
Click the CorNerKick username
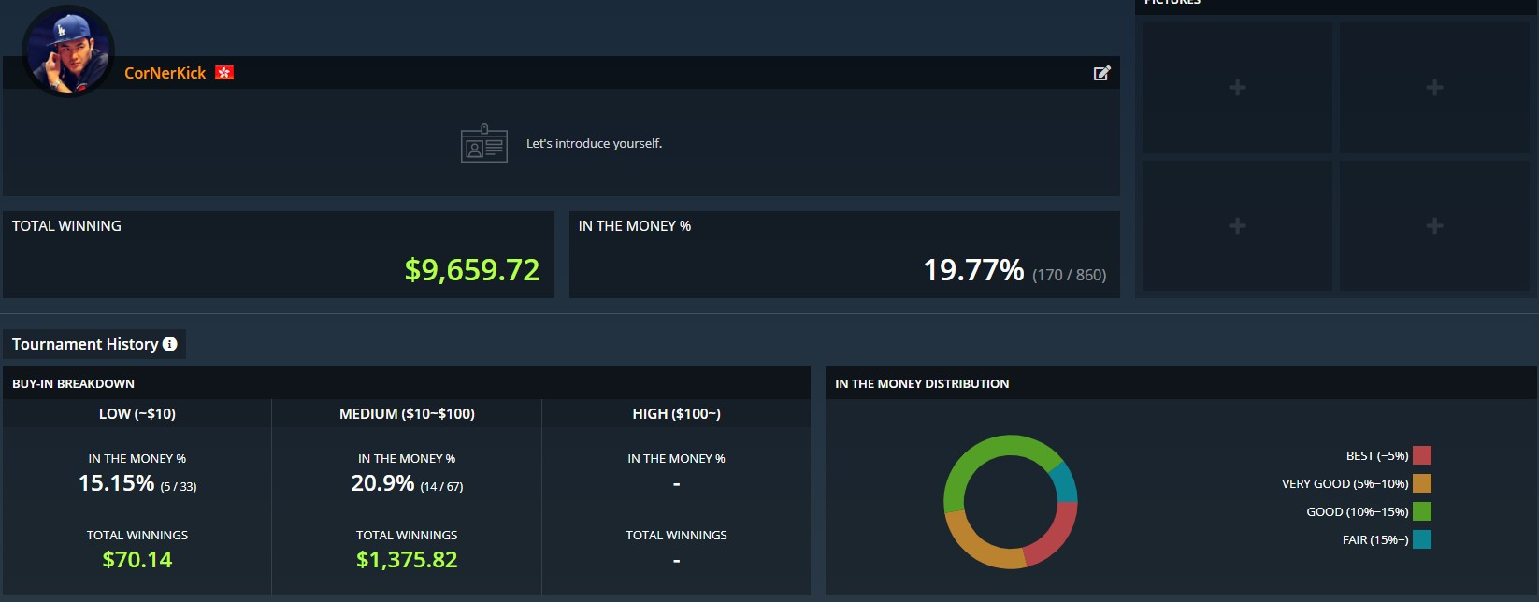165,73
